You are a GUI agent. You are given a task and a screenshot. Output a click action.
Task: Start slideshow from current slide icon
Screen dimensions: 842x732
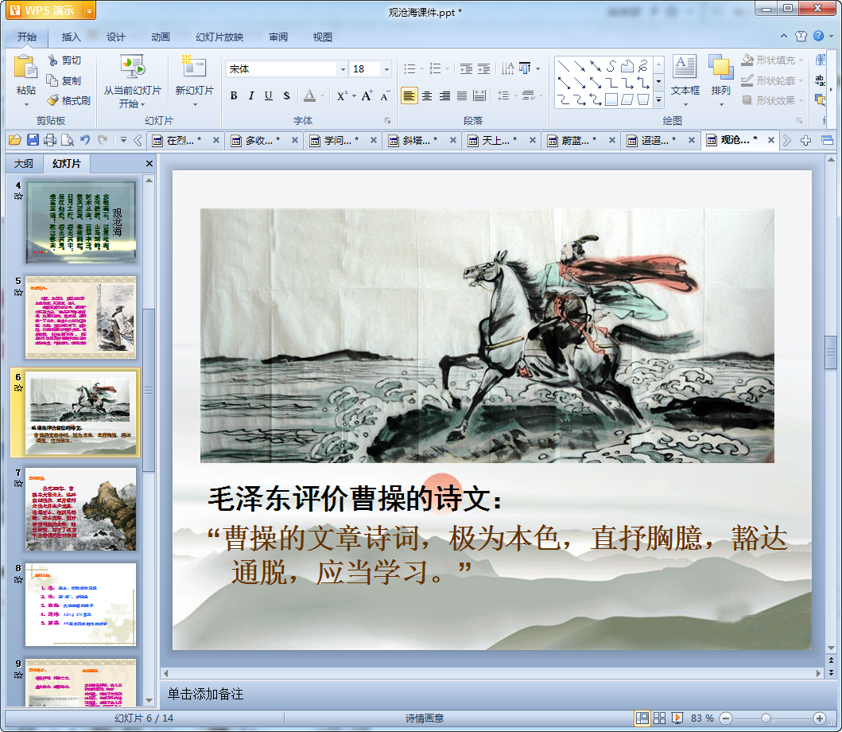(132, 67)
